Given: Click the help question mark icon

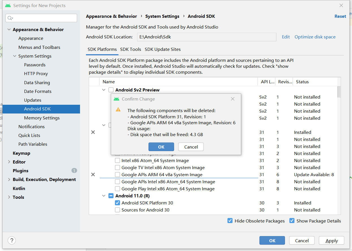Looking at the screenshot, I should 12,240.
